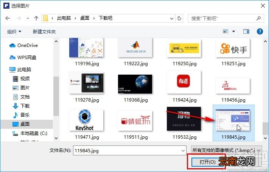This screenshot has width=269, height=172.
Task: Toggle the preview pane icon
Action: 246,31
